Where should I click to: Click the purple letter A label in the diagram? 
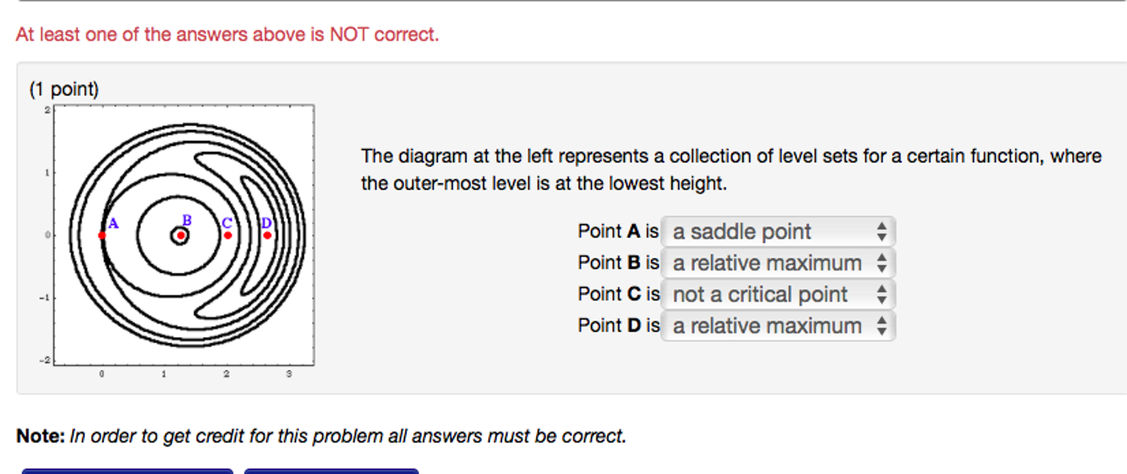113,223
